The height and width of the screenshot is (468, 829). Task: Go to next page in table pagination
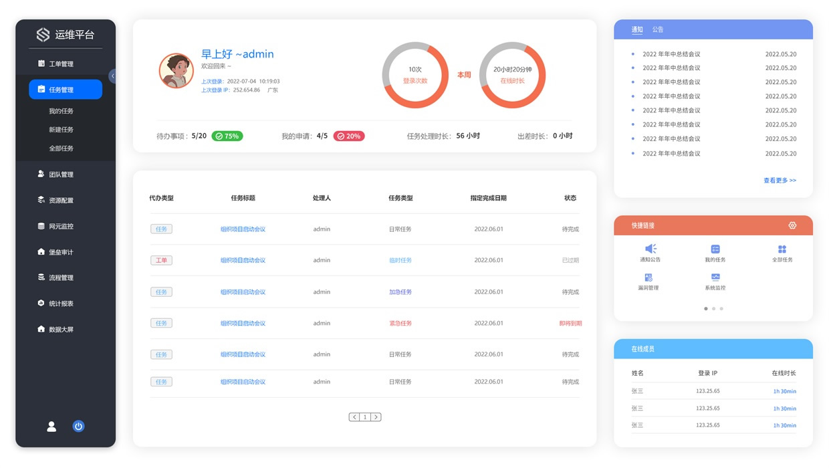[376, 417]
